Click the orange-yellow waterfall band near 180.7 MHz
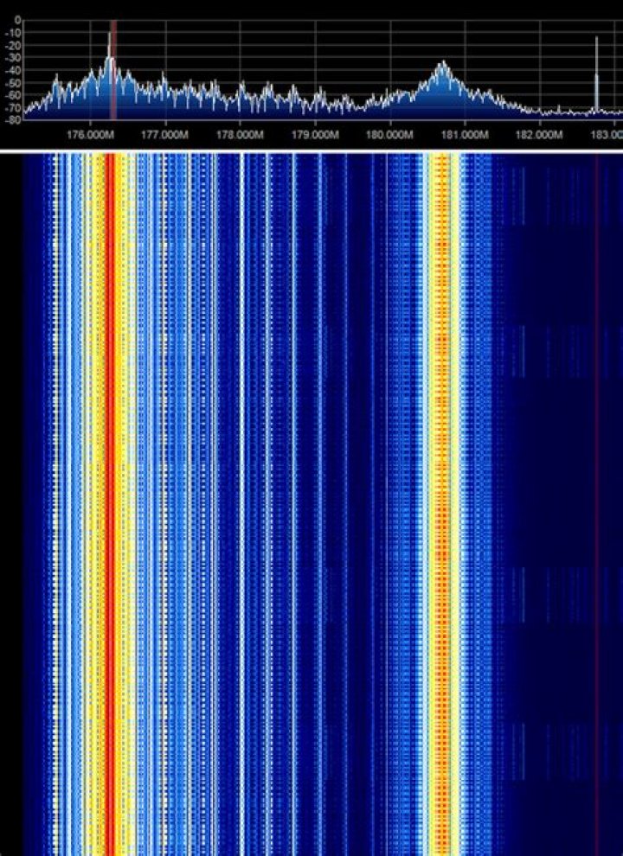 443,501
